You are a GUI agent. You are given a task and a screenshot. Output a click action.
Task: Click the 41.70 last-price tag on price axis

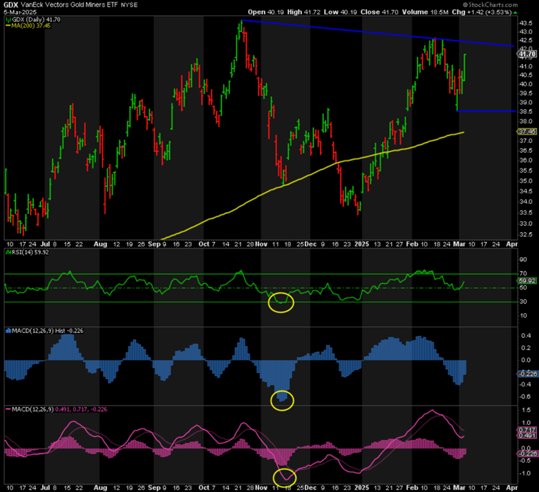(x=527, y=54)
